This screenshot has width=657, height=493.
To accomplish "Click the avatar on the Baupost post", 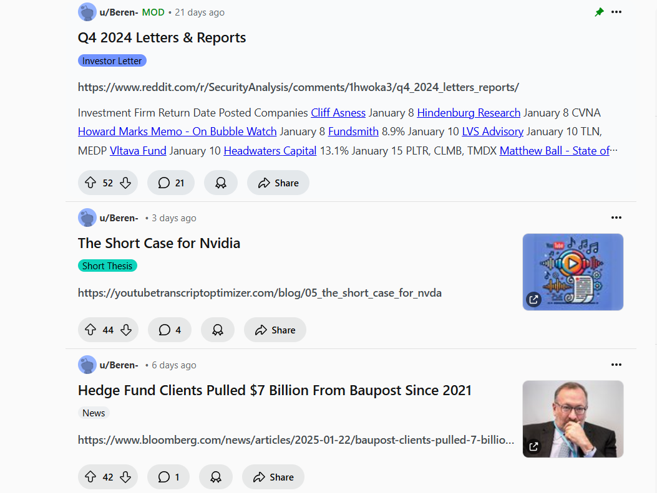I will (x=87, y=365).
